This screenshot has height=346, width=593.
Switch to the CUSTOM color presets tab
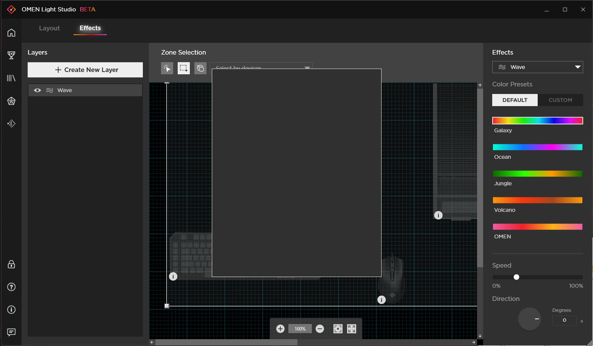(560, 100)
